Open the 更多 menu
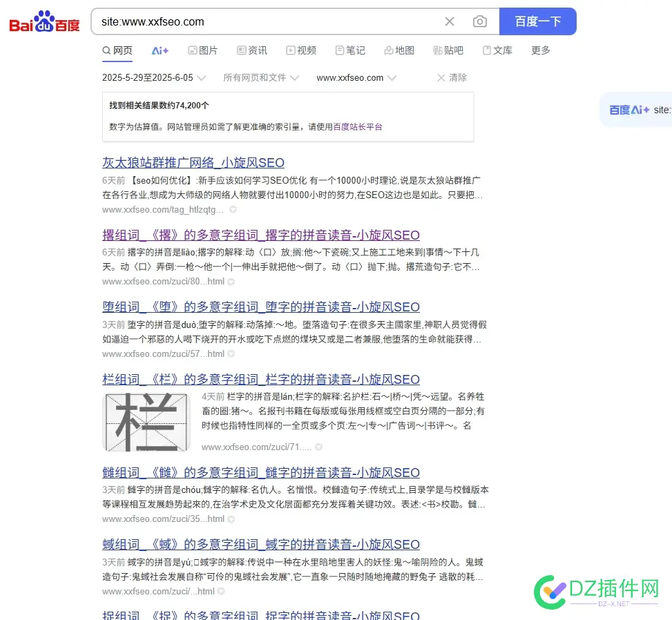This screenshot has width=672, height=620. [x=540, y=50]
